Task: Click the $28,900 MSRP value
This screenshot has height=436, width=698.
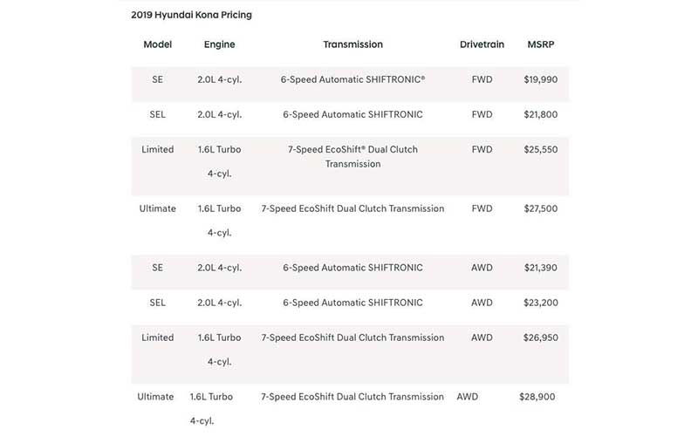Action: pos(537,397)
